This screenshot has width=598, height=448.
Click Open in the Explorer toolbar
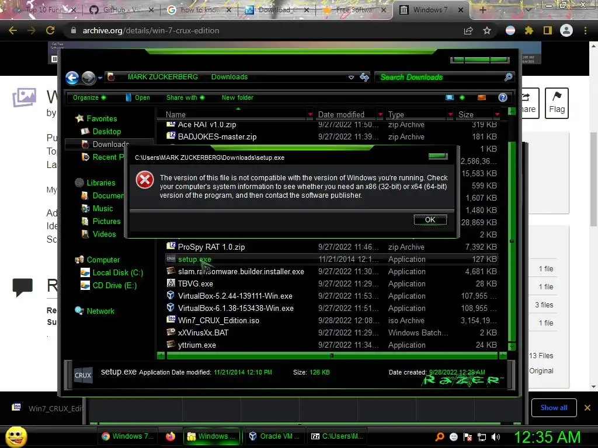[138, 97]
